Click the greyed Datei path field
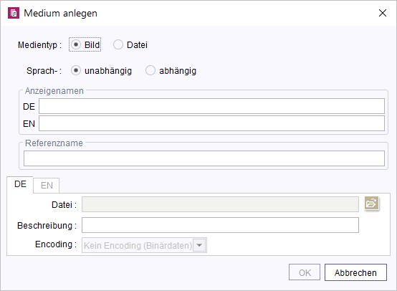 pos(220,204)
